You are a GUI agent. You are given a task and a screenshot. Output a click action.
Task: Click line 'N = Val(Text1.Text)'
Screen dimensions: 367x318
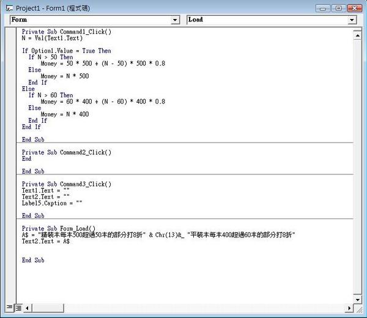tap(52, 38)
